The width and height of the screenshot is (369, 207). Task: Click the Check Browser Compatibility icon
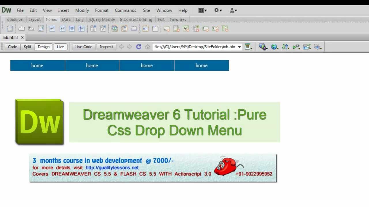click(307, 47)
